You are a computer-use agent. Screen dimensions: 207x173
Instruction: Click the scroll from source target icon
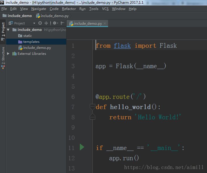(40, 23)
